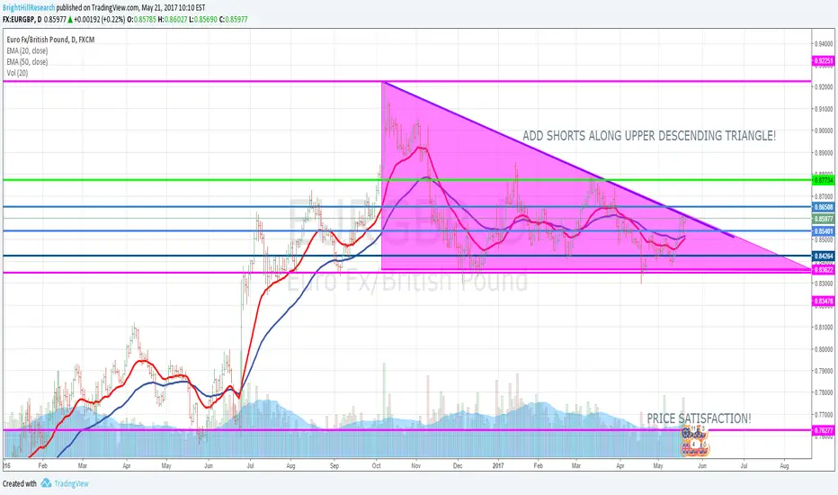Click the TradingView cloud logo icon
Viewport: 838px width, 495px height.
pos(46,483)
